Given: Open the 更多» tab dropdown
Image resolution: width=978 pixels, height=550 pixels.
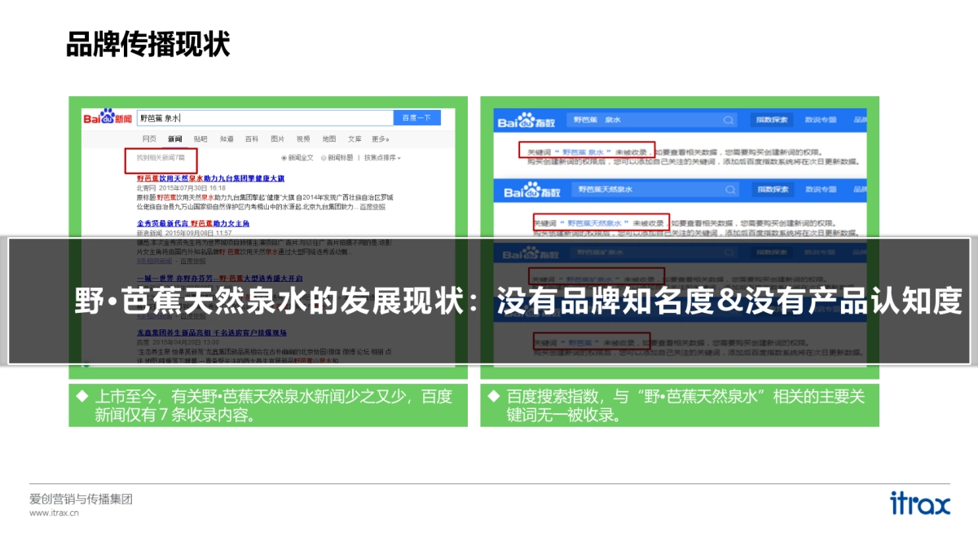Looking at the screenshot, I should (x=378, y=138).
